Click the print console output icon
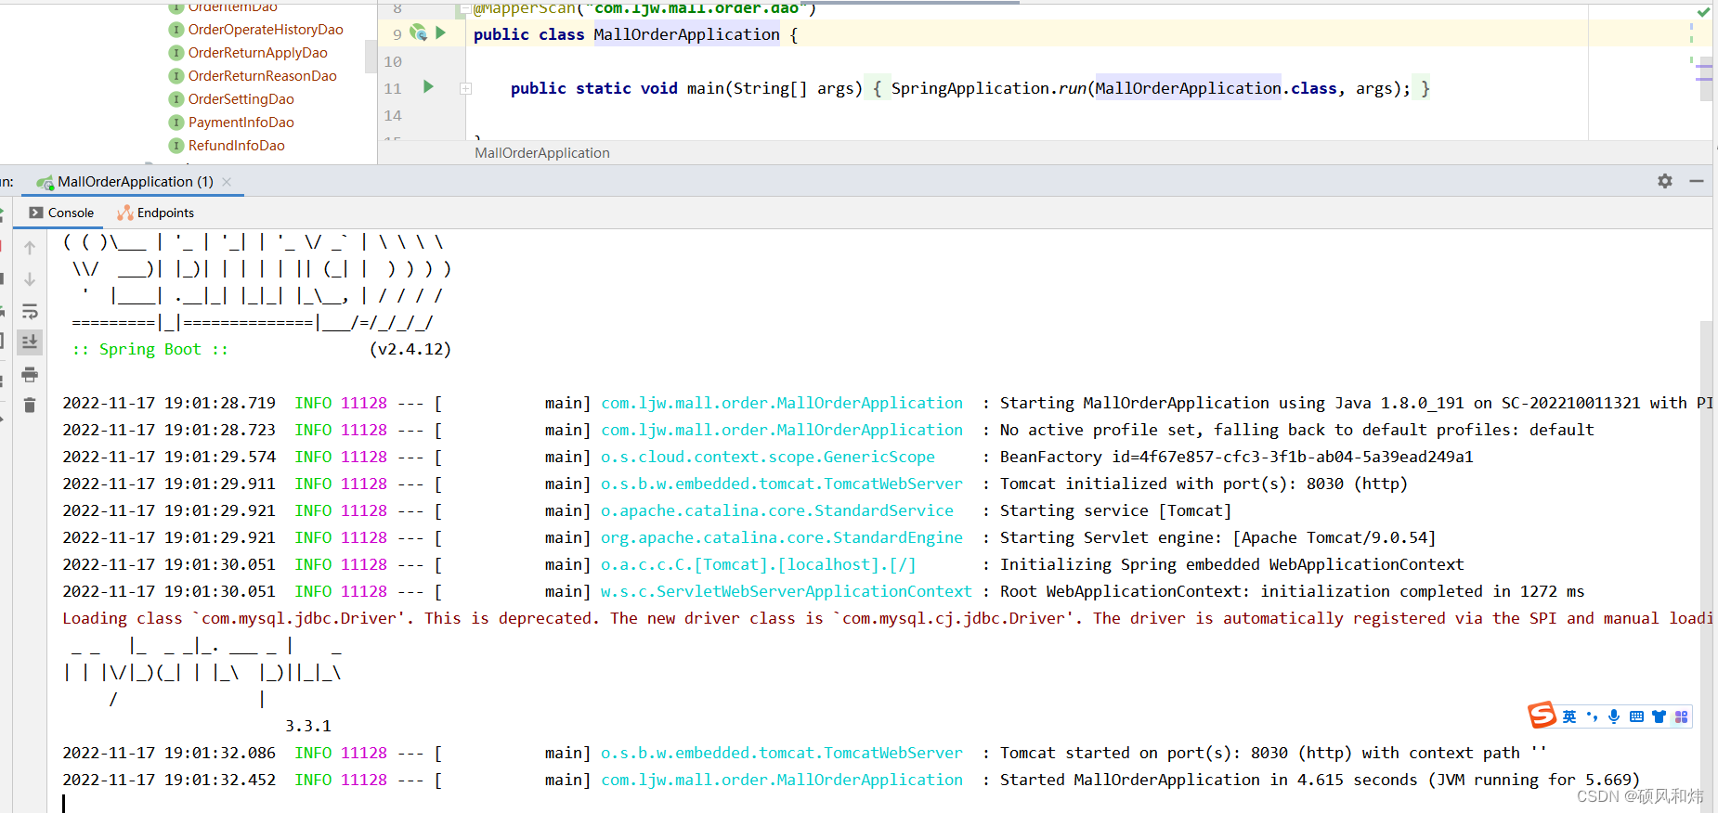This screenshot has width=1718, height=813. click(30, 374)
